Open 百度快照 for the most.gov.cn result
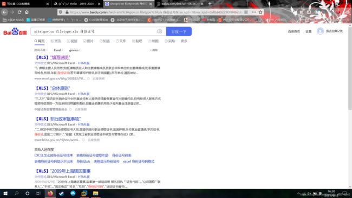 tap(99, 78)
